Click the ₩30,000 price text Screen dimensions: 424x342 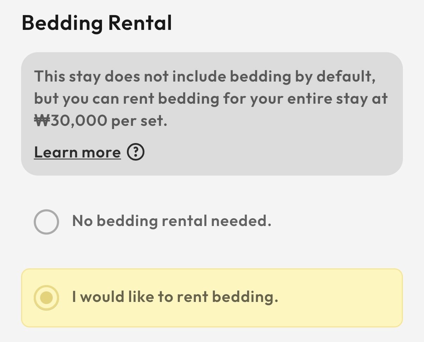(x=70, y=121)
